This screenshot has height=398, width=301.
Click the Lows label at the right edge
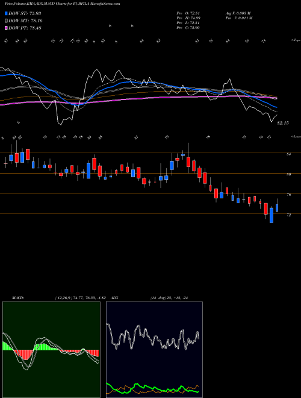tap(296, 136)
